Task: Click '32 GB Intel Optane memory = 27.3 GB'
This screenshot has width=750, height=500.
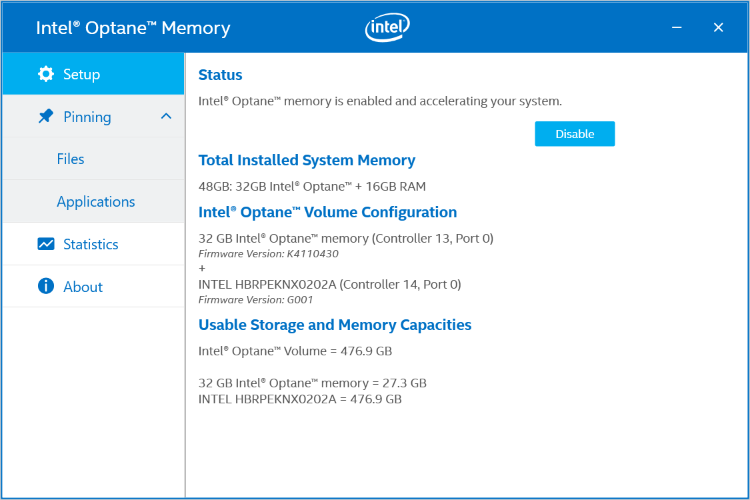Action: (x=313, y=383)
